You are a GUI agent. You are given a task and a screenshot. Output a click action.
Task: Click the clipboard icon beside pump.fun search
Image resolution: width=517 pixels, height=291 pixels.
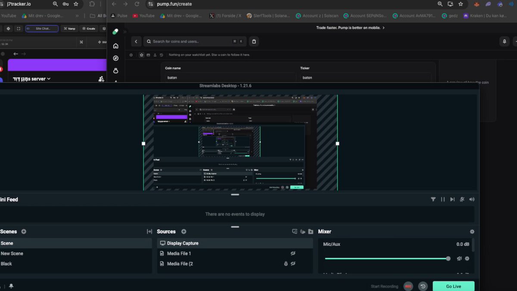tap(254, 41)
